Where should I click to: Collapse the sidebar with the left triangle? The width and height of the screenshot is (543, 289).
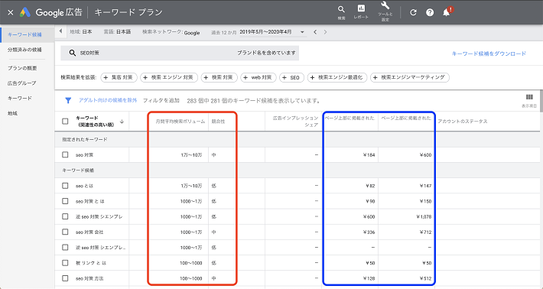[60, 31]
